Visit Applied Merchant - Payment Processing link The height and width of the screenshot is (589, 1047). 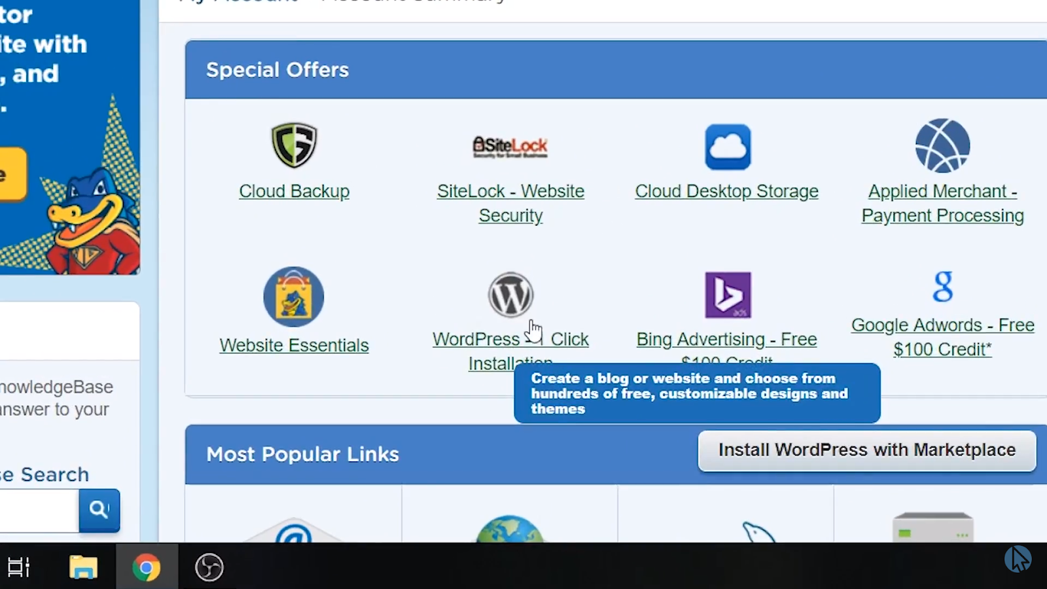pyautogui.click(x=942, y=203)
